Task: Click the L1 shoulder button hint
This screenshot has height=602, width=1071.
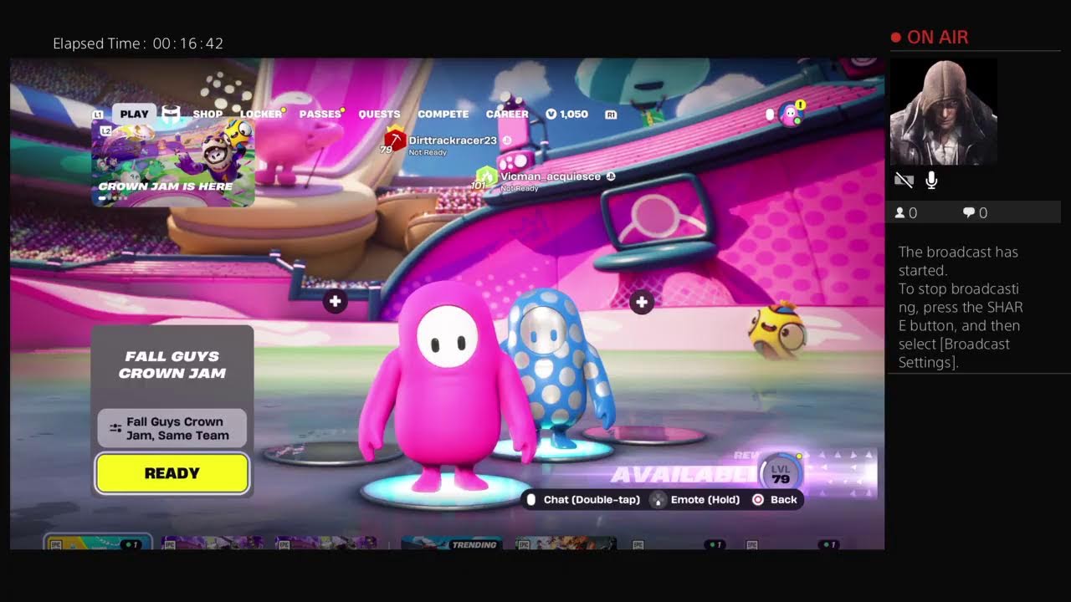Action: (x=98, y=115)
